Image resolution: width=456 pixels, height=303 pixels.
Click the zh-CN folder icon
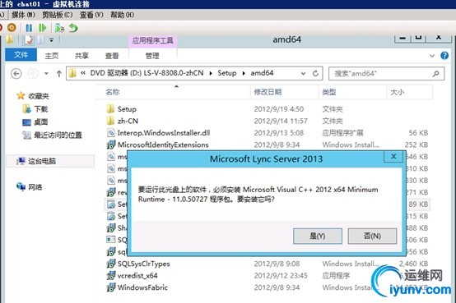(110, 121)
